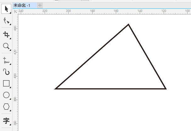Select the Text (字) tool
Viewport: 191px width, 131px height.
6,121
